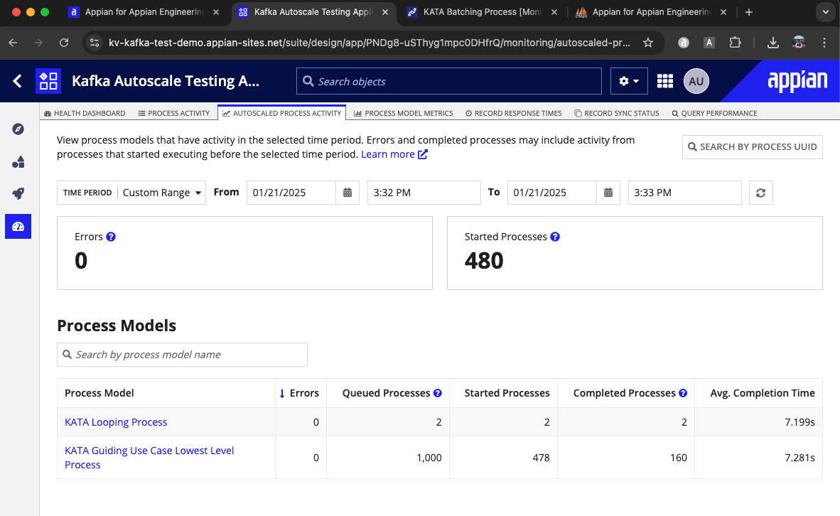Image resolution: width=840 pixels, height=516 pixels.
Task: Click the From time field 3:32 PM
Action: click(424, 193)
